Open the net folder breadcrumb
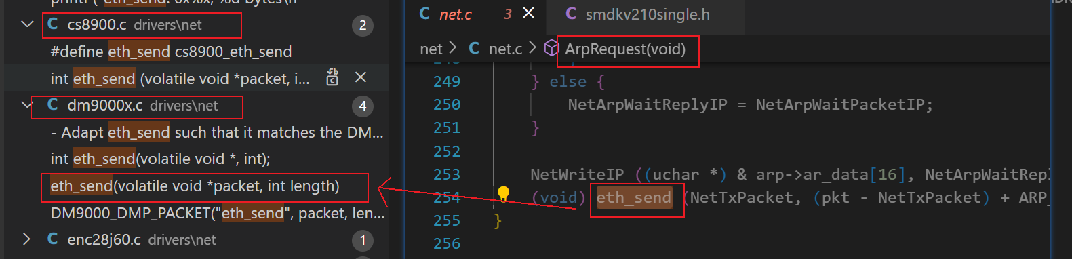The image size is (1072, 259). [x=431, y=49]
